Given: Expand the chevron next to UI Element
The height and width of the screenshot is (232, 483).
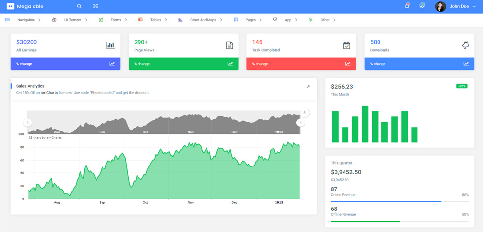Looking at the screenshot, I should [x=86, y=20].
